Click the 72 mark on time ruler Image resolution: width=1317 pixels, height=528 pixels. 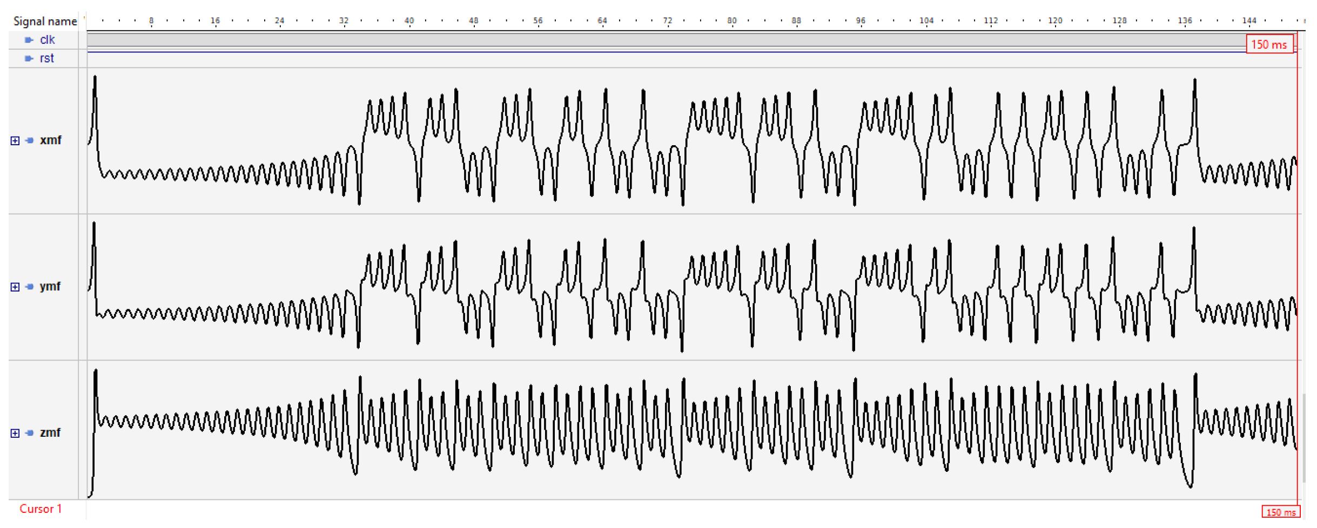point(667,21)
